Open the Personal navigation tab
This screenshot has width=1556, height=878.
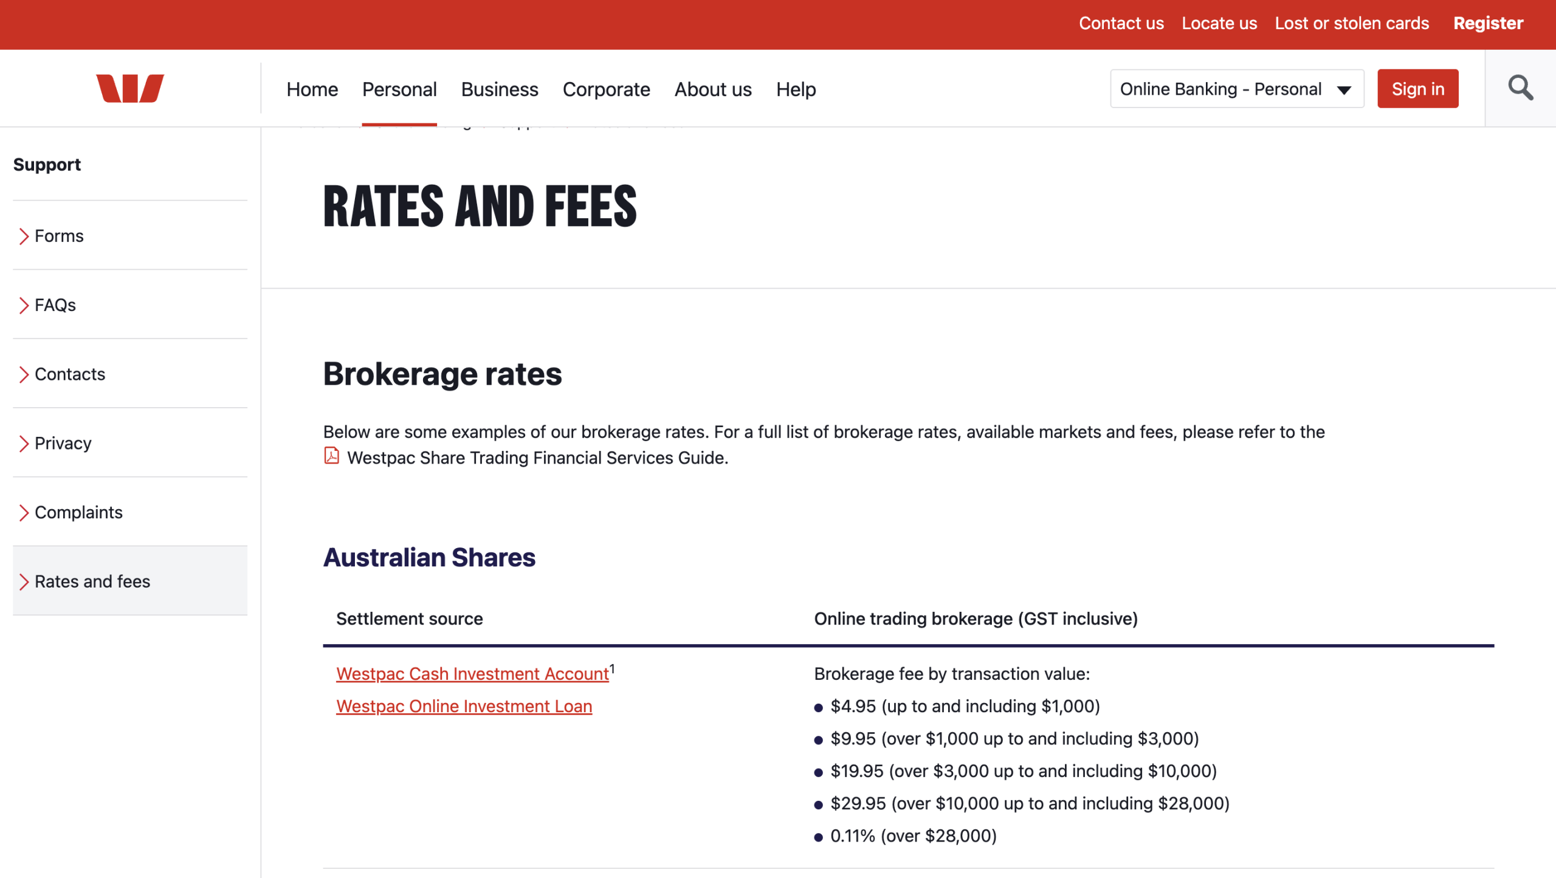coord(399,89)
